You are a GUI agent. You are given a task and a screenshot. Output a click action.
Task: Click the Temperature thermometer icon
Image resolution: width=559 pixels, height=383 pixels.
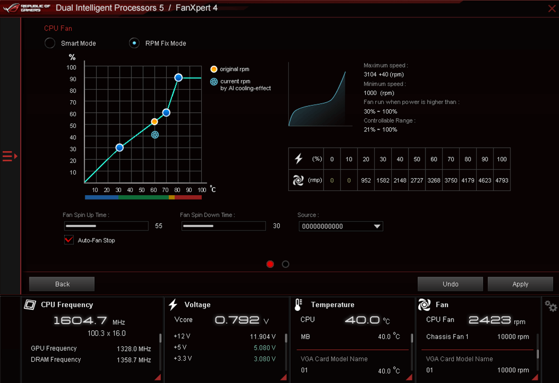tap(298, 304)
